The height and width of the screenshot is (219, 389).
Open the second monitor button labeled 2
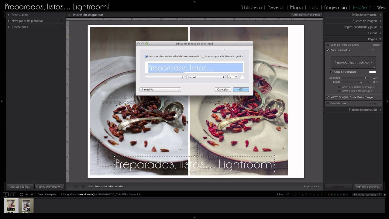pyautogui.click(x=13, y=194)
